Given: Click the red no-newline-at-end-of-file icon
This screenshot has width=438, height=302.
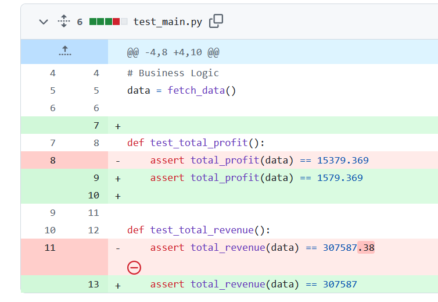Looking at the screenshot, I should click(134, 268).
